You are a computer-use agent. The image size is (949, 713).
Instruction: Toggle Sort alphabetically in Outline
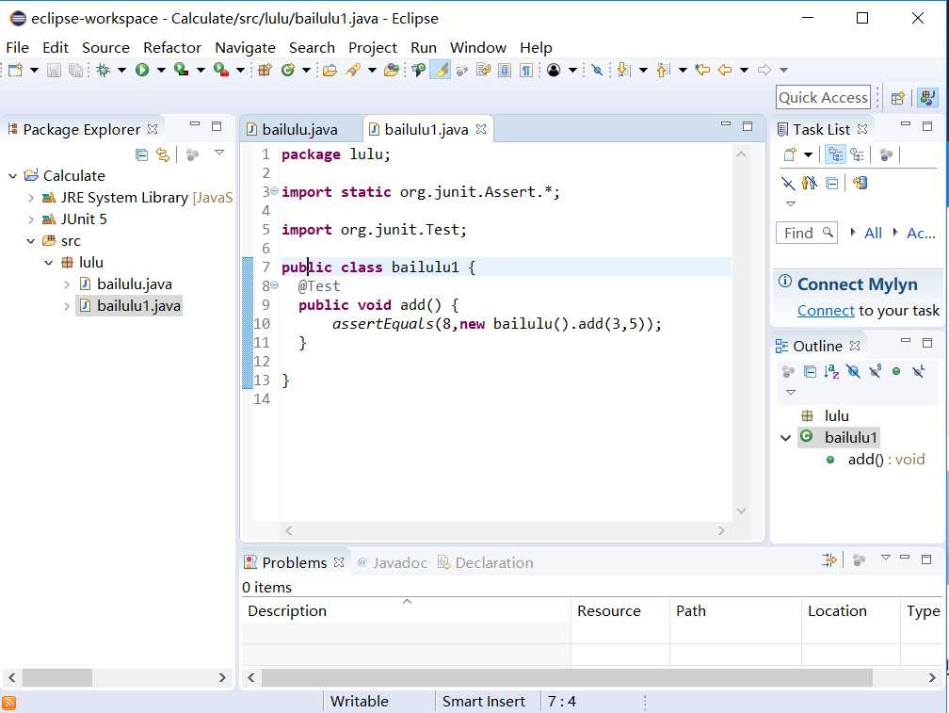[831, 372]
